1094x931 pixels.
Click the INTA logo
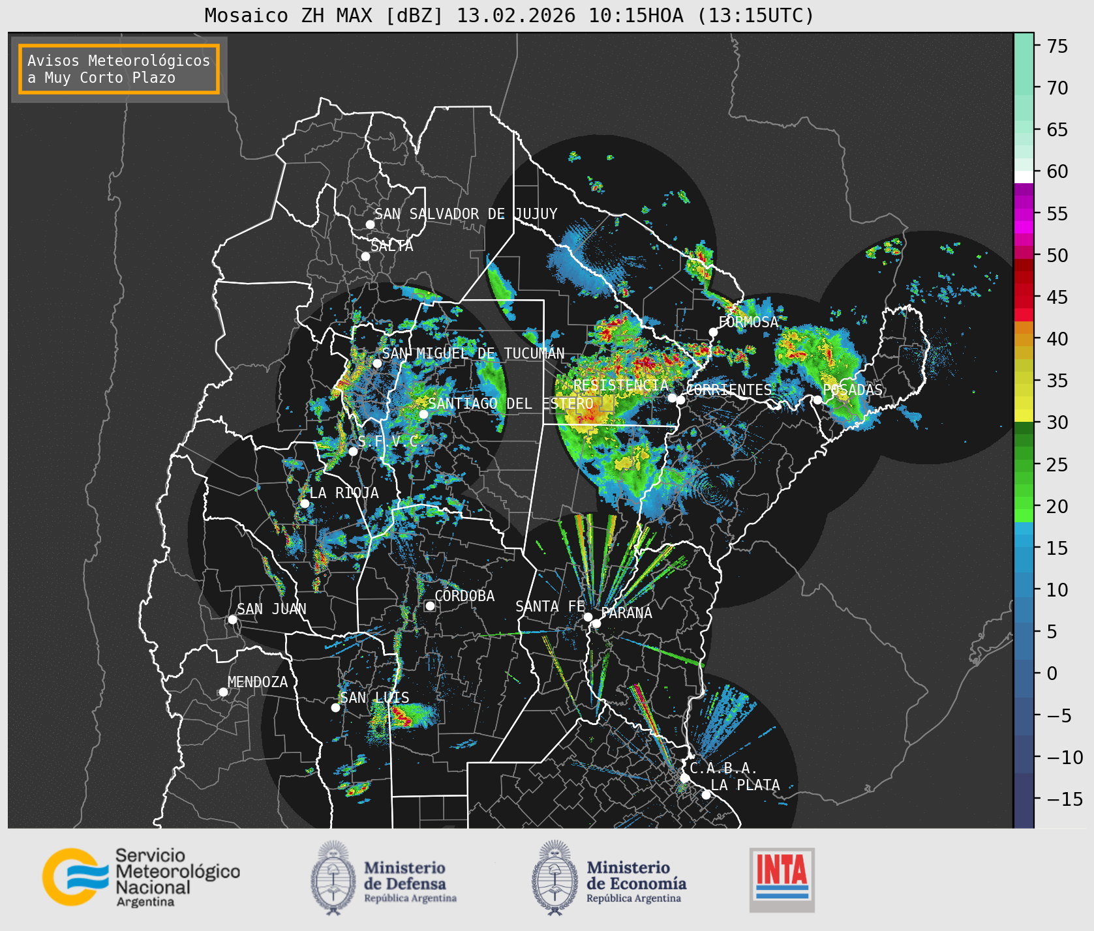tap(782, 879)
